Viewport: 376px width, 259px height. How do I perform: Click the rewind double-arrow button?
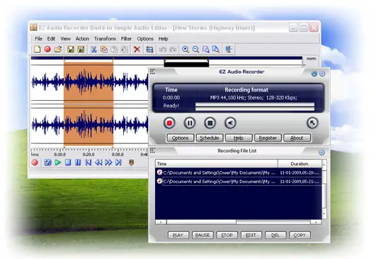[x=98, y=162]
